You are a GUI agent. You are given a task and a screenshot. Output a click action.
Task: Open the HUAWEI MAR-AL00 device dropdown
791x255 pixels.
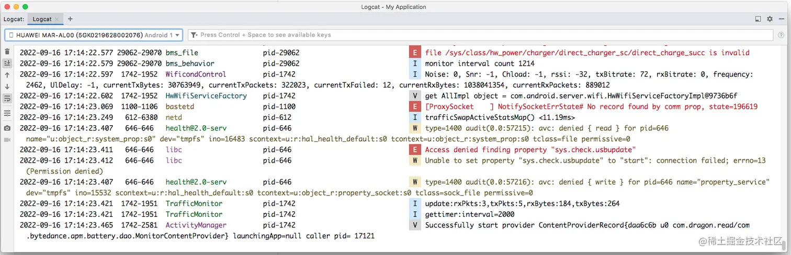pos(94,35)
